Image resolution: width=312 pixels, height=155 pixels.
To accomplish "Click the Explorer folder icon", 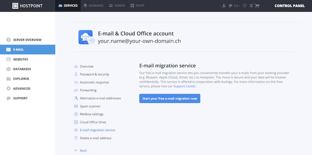I will tap(9, 79).
